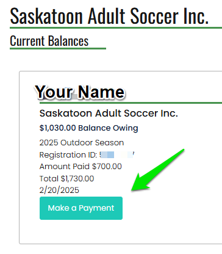Click the 2/20/2025 date
222x254 pixels.
[x=59, y=190]
